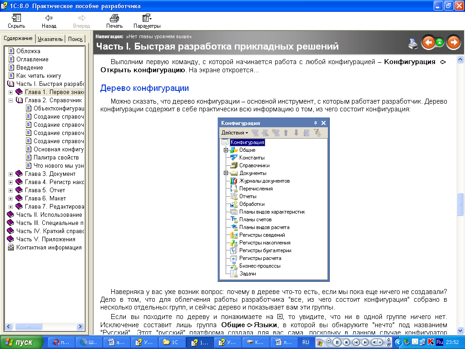The height and width of the screenshot is (349, 465).
Task: Select Часть V. Приложения
Action: tap(46, 239)
